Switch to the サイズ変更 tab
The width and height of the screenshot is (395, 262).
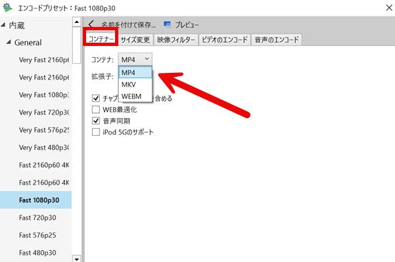pyautogui.click(x=135, y=40)
